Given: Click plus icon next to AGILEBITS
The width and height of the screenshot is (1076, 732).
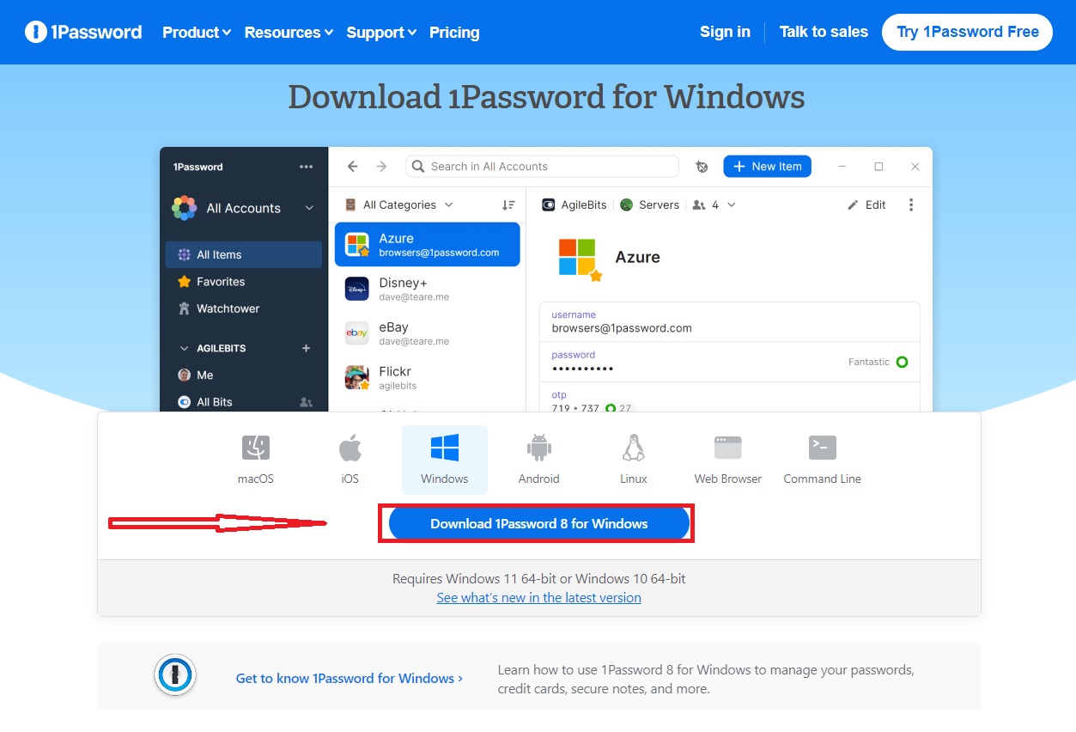Looking at the screenshot, I should coord(307,348).
